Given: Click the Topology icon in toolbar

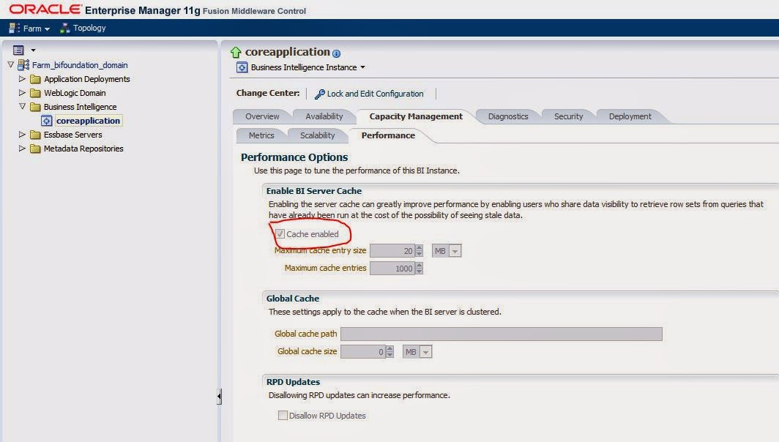Looking at the screenshot, I should click(64, 29).
